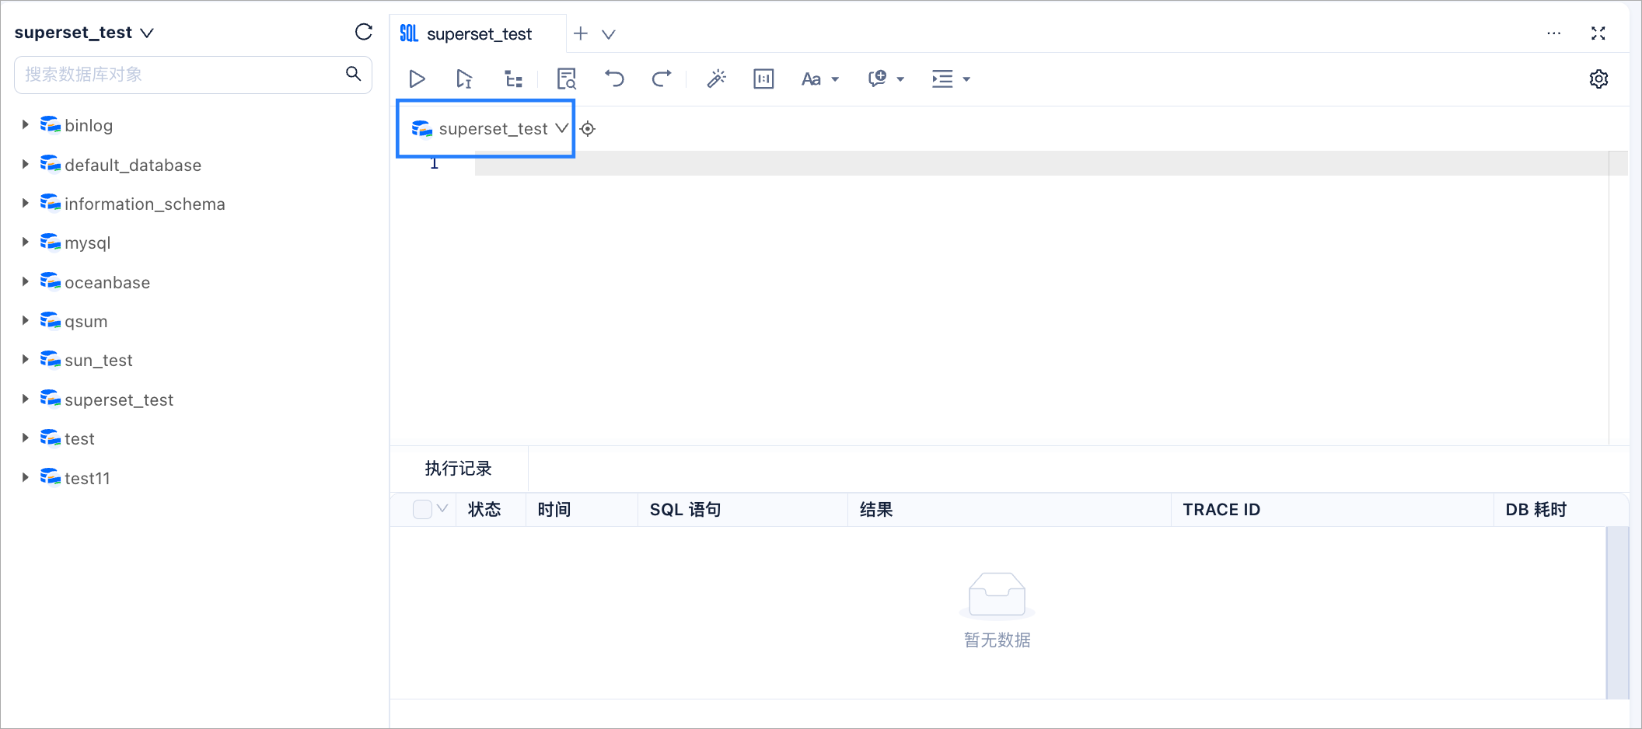The image size is (1642, 729).
Task: Add a new SQL window tab
Action: [580, 33]
